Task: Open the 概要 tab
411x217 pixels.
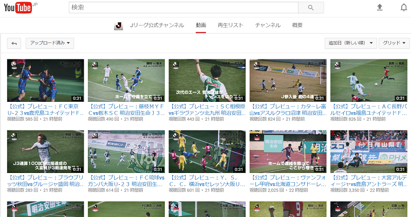Action: click(297, 25)
